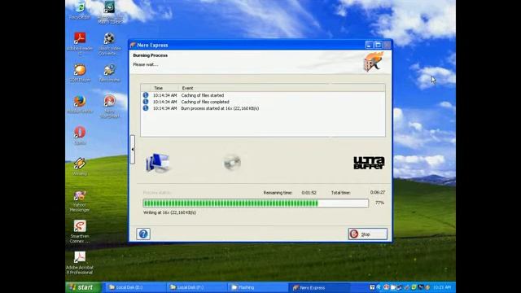Click the info icon of first event row
Screen dimensions: 521x293
[x=146, y=95]
